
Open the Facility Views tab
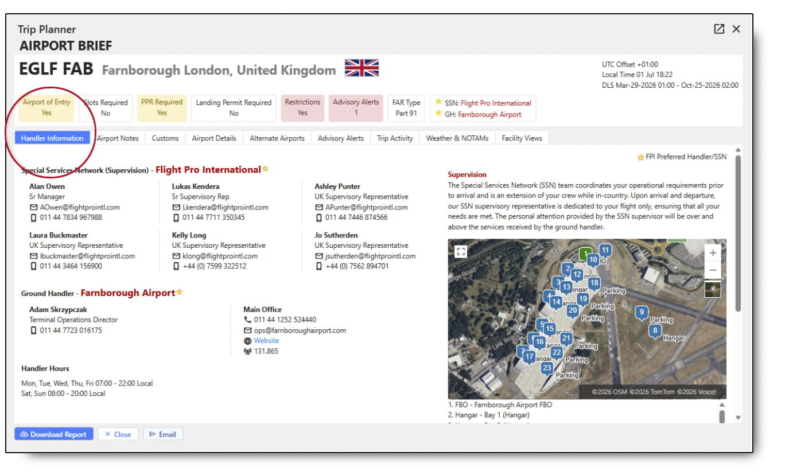pos(522,138)
